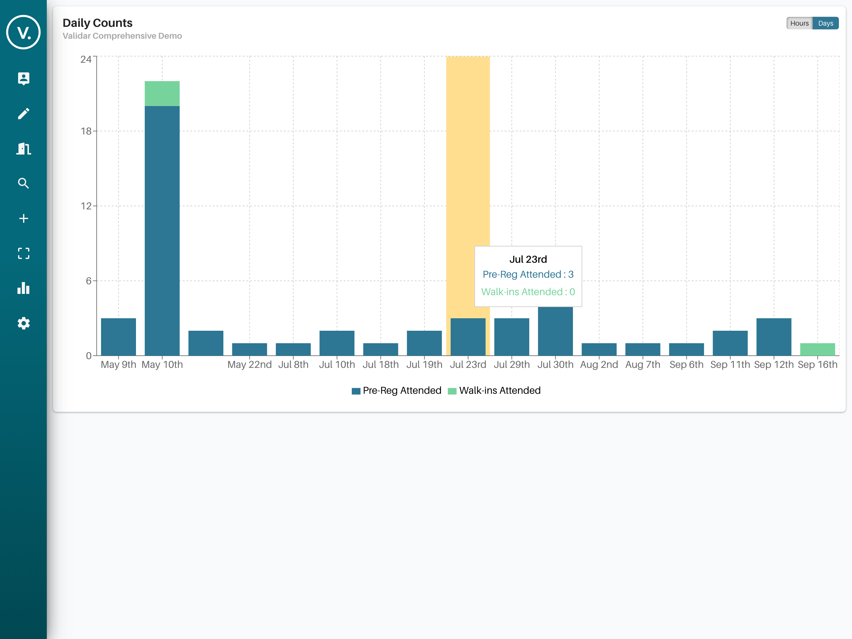Click the unlabeled bar after May 10th
Image resolution: width=852 pixels, height=639 pixels.
coord(206,343)
